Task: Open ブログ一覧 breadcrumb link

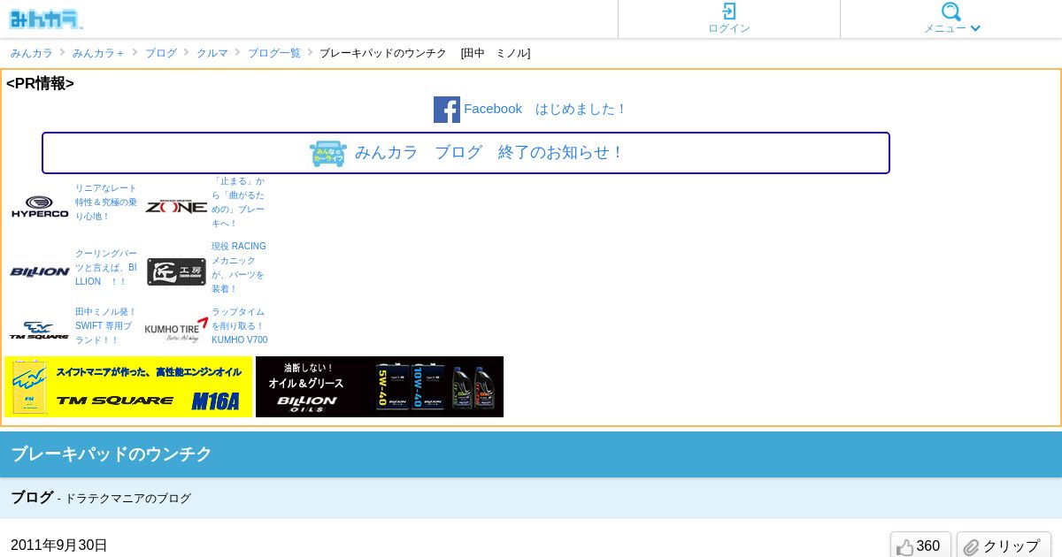Action: pos(274,53)
